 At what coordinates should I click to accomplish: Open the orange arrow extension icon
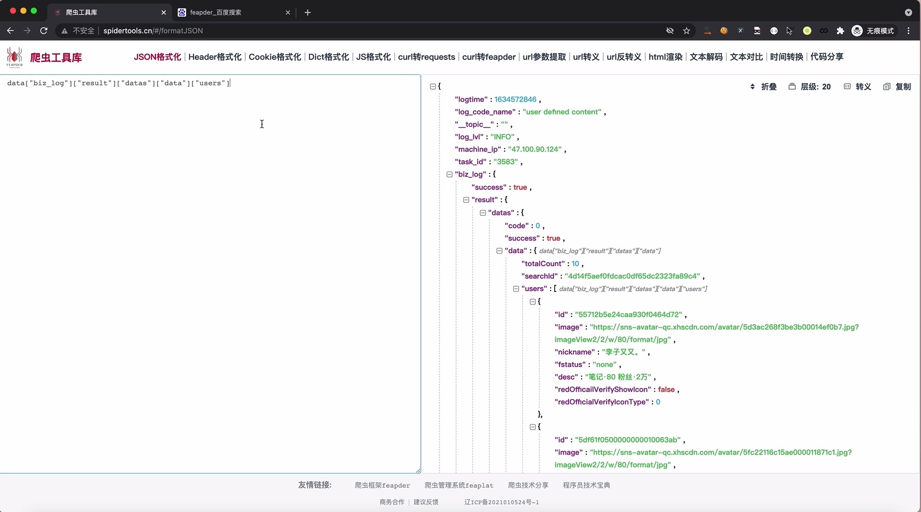click(707, 31)
